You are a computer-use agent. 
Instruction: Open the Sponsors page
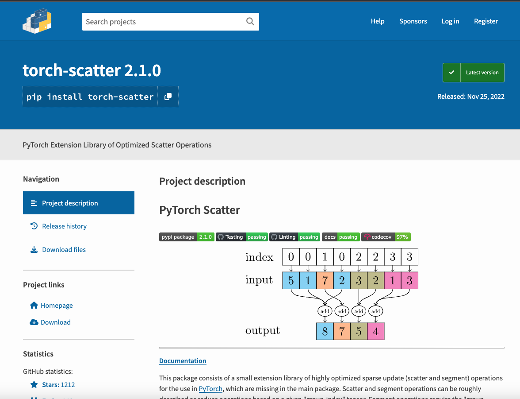[413, 21]
